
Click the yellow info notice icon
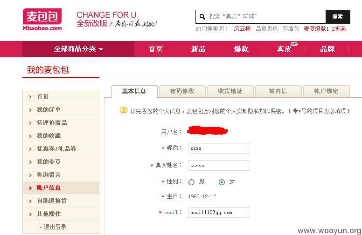tap(124, 110)
